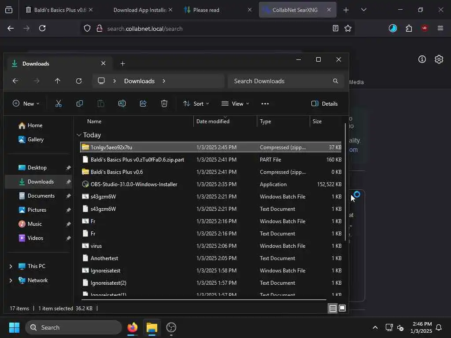Open the View dropdown menu

pos(235,104)
